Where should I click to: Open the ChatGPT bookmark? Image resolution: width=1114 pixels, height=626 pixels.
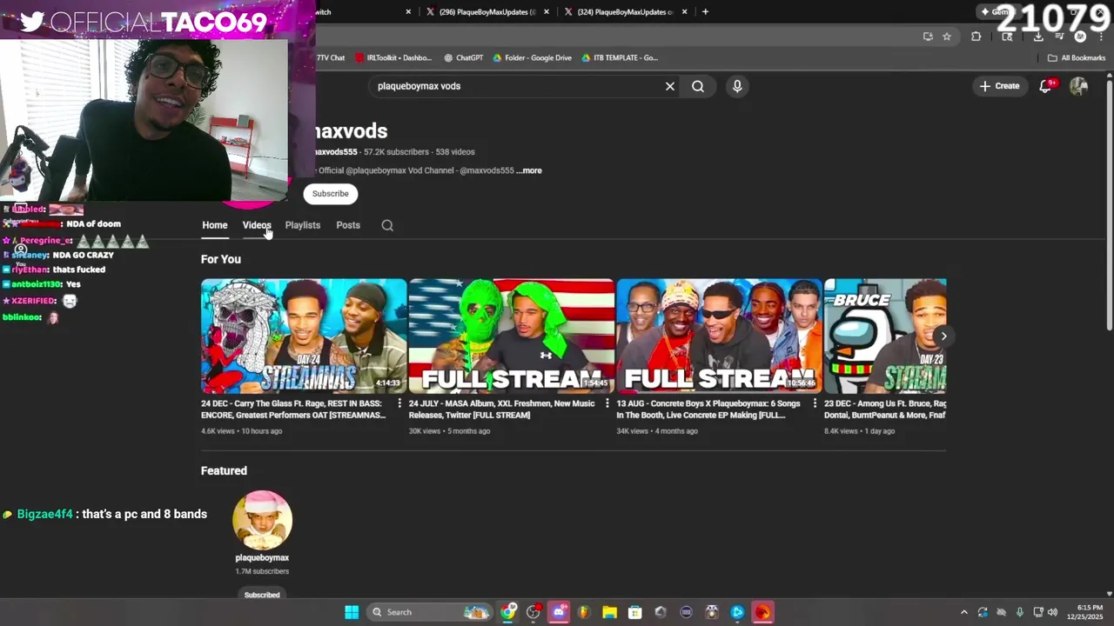tap(463, 58)
